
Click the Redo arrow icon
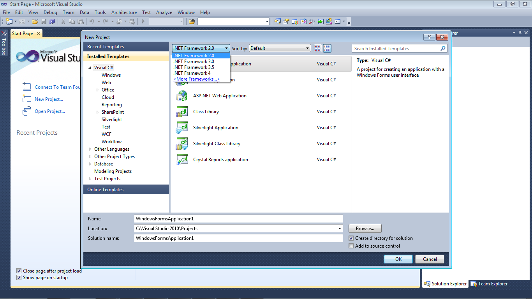coord(106,21)
